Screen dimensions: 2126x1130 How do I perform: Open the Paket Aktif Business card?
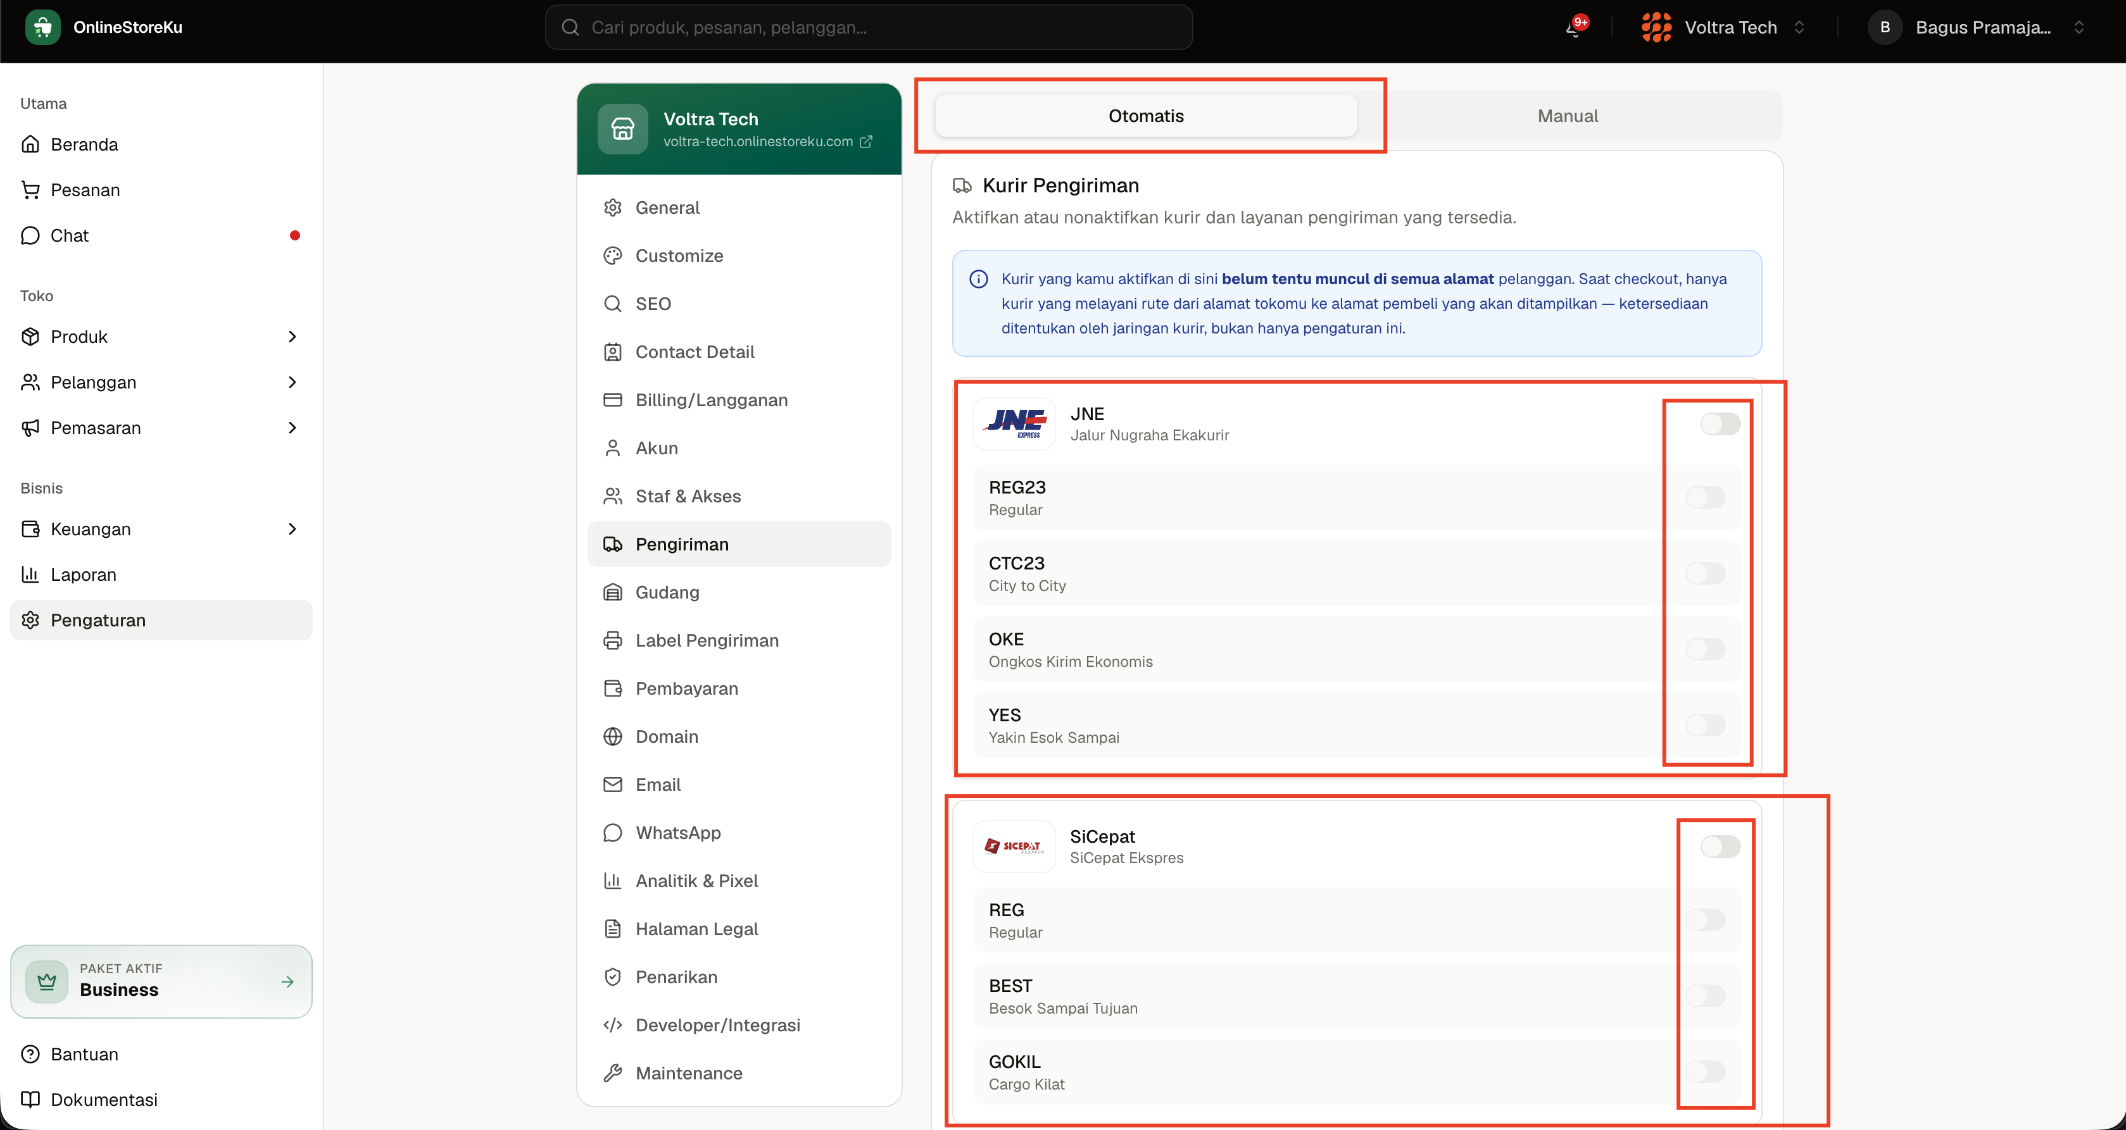pos(161,981)
